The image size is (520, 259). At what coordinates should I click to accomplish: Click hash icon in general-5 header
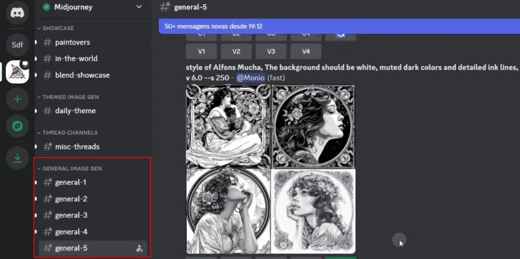click(x=165, y=7)
